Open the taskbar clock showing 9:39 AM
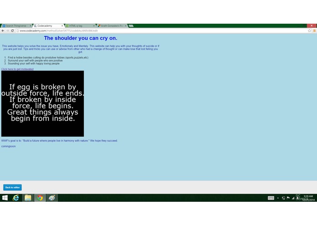 [x=308, y=198]
